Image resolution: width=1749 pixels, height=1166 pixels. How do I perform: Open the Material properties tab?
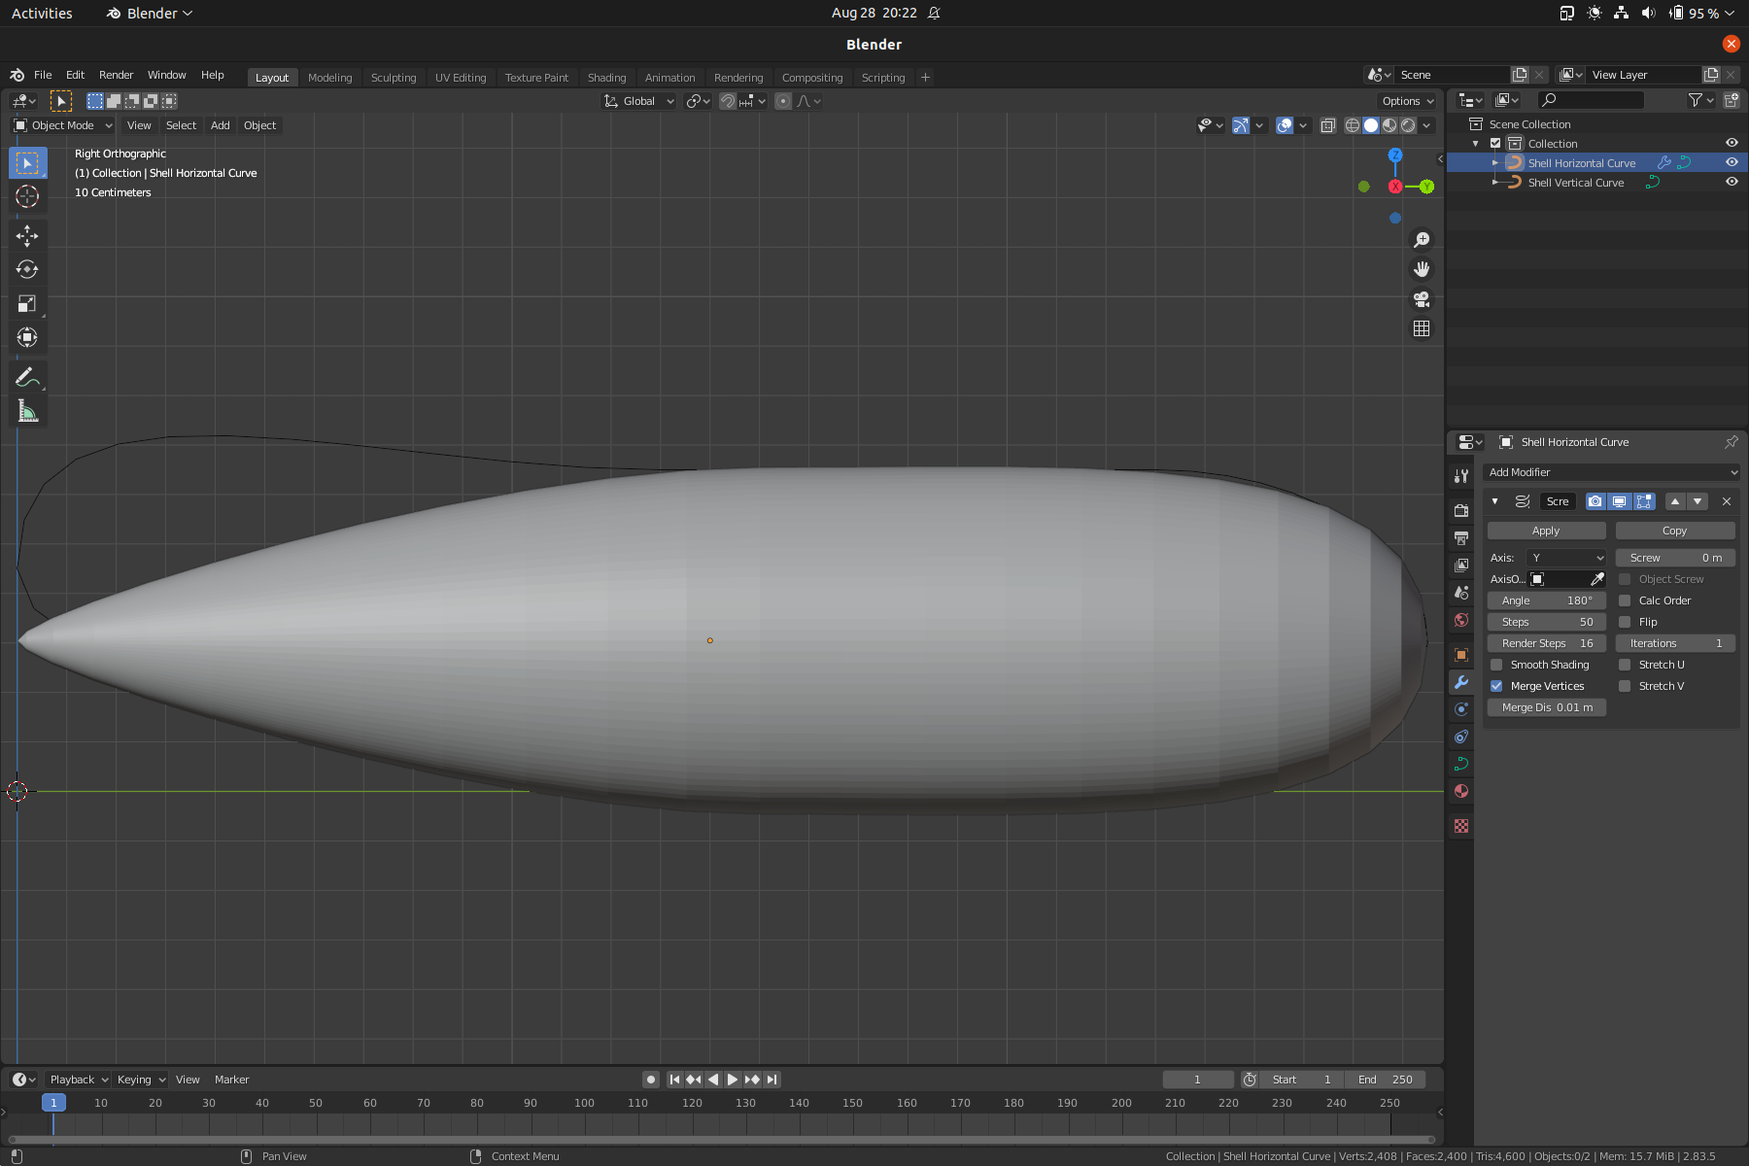1461,791
